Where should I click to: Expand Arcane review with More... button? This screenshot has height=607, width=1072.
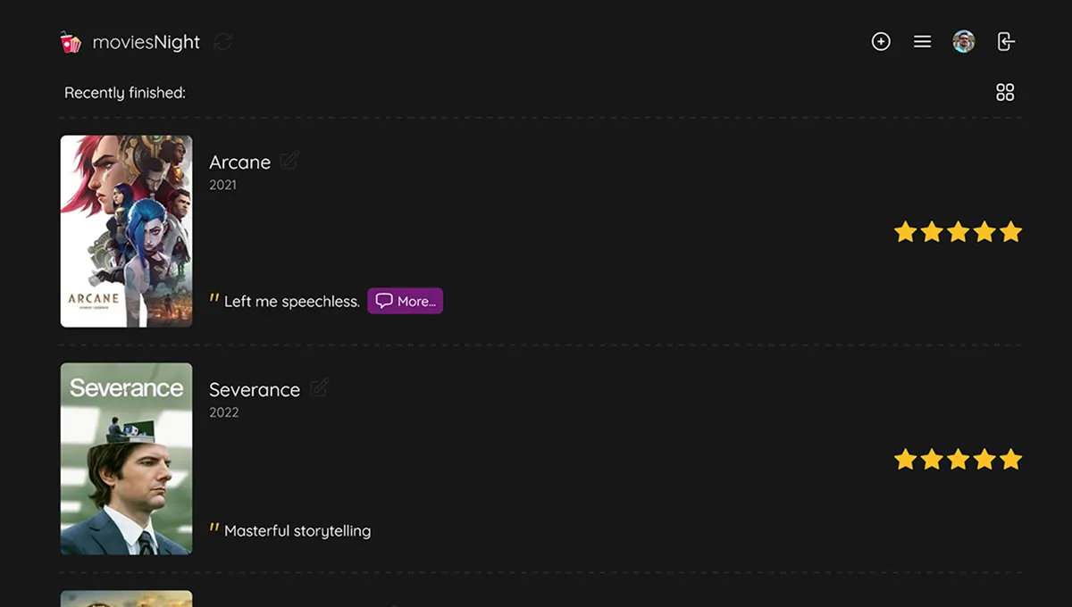[x=405, y=301]
